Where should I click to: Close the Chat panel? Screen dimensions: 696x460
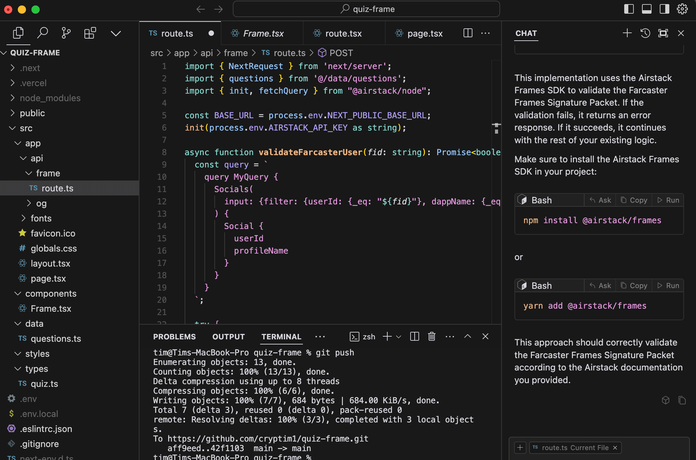point(681,33)
